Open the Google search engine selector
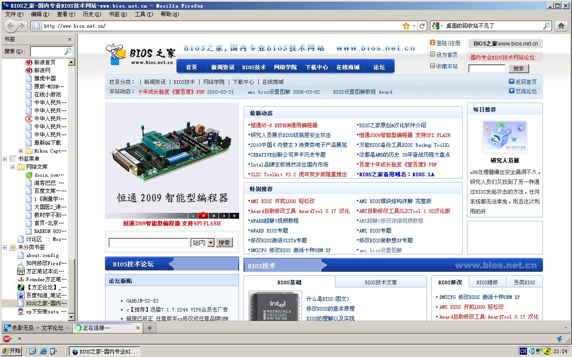Image resolution: width=572 pixels, height=357 pixels. click(x=437, y=26)
